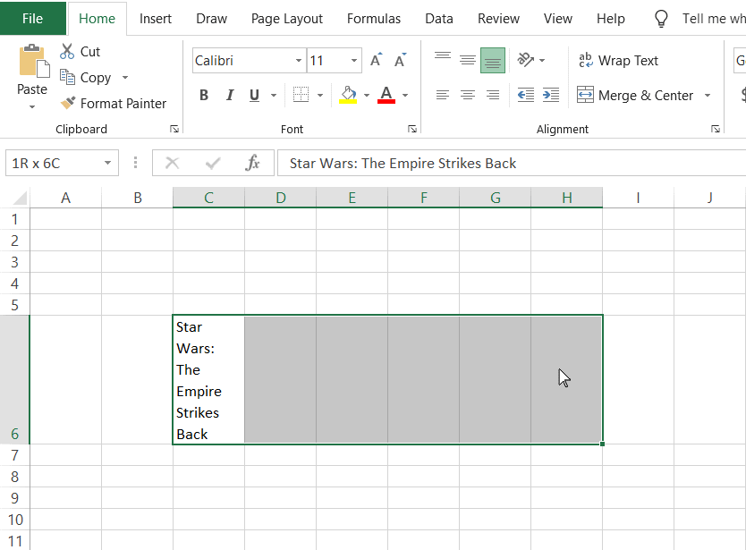
Task: Increase font size with large A icon
Action: point(376,61)
